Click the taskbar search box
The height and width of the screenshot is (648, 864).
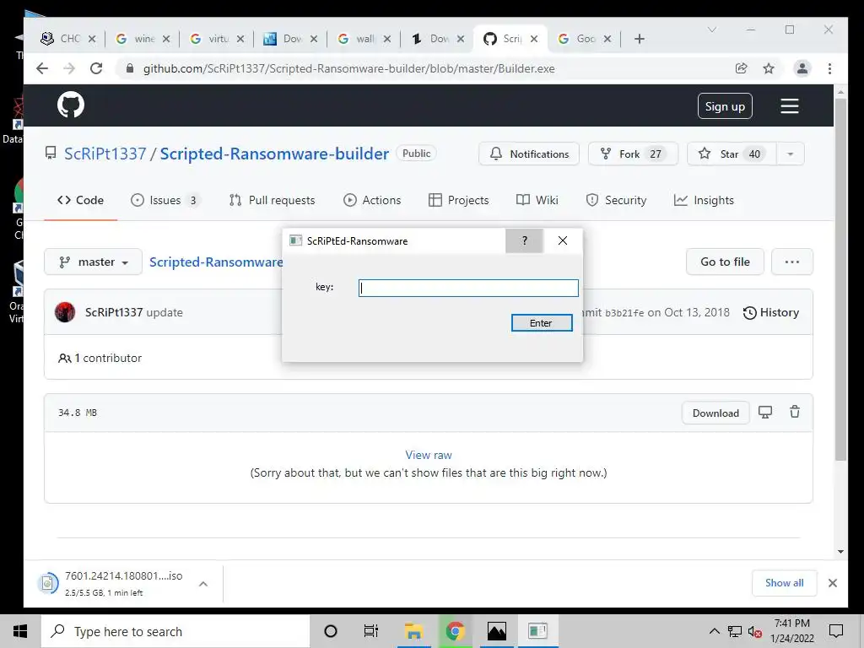tap(175, 631)
